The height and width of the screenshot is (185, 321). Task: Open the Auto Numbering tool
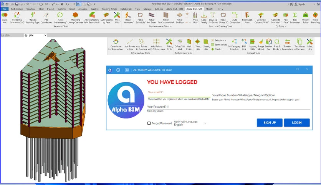[60, 18]
